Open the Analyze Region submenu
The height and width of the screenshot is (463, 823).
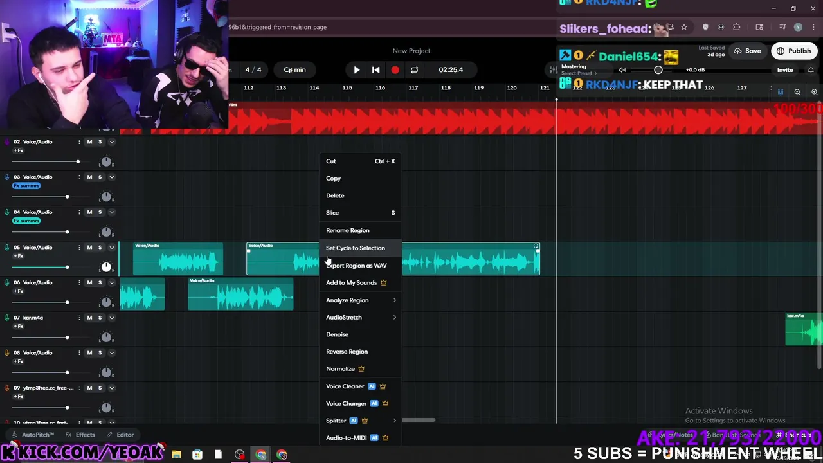(361, 300)
